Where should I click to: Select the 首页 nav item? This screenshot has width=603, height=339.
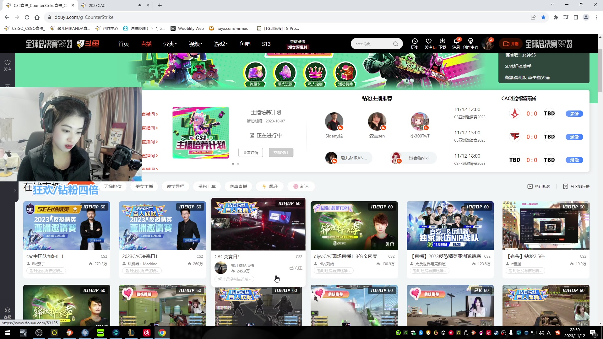123,44
